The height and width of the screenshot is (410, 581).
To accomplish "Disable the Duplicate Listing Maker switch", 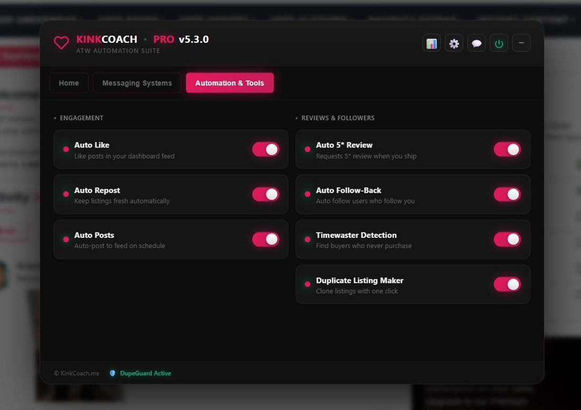I will point(507,284).
